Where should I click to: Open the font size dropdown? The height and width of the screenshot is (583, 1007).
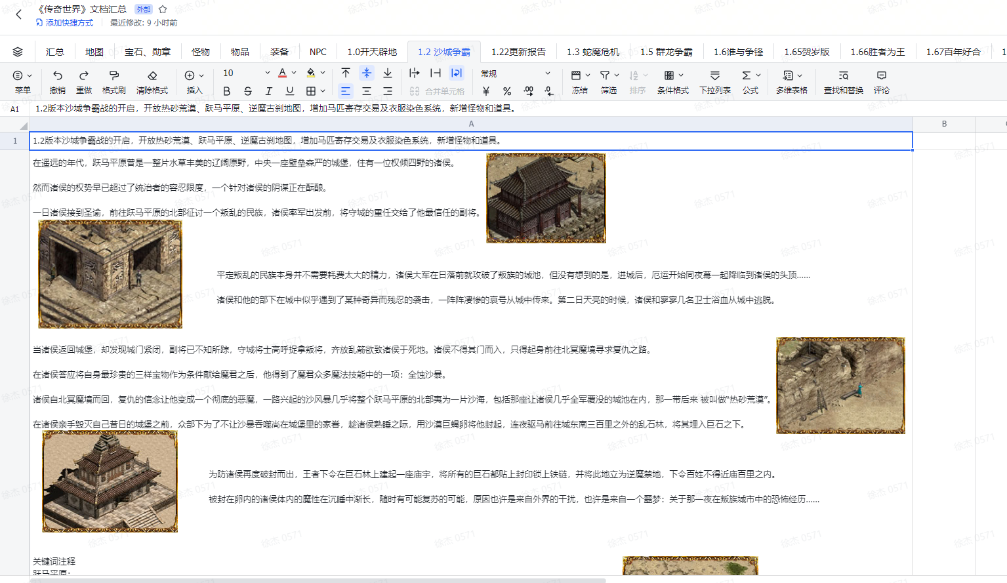click(267, 73)
